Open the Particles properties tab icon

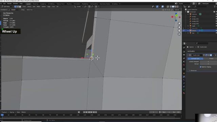coord(184,80)
